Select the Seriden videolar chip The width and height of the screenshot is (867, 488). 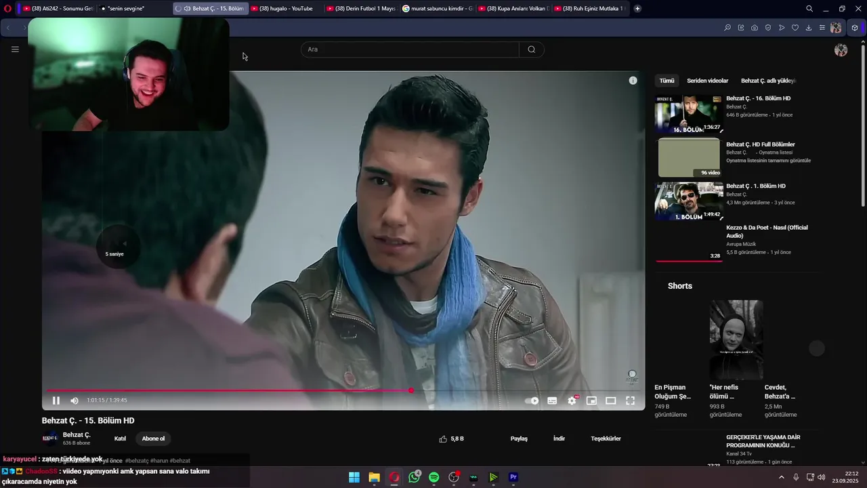tap(708, 81)
